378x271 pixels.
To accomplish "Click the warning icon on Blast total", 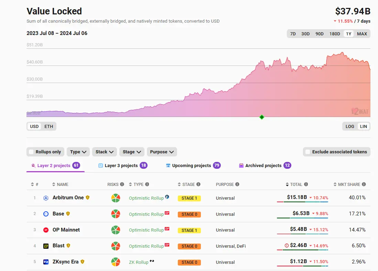I will tap(287, 246).
